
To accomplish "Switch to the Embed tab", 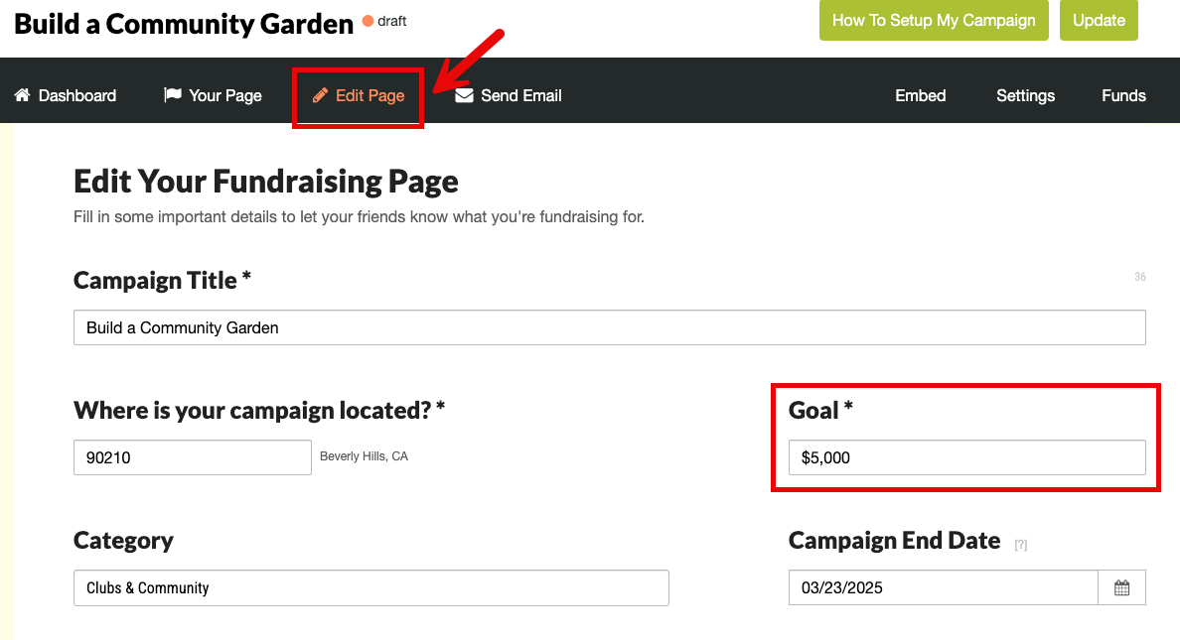I will (920, 95).
